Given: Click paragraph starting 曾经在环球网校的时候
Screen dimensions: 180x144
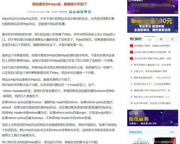Looking at the screenshot, I should (x=59, y=40).
